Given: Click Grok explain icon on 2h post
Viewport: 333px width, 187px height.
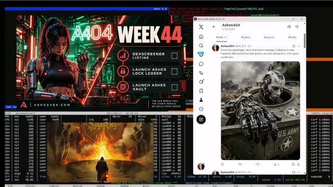Looking at the screenshot, I should (293, 46).
